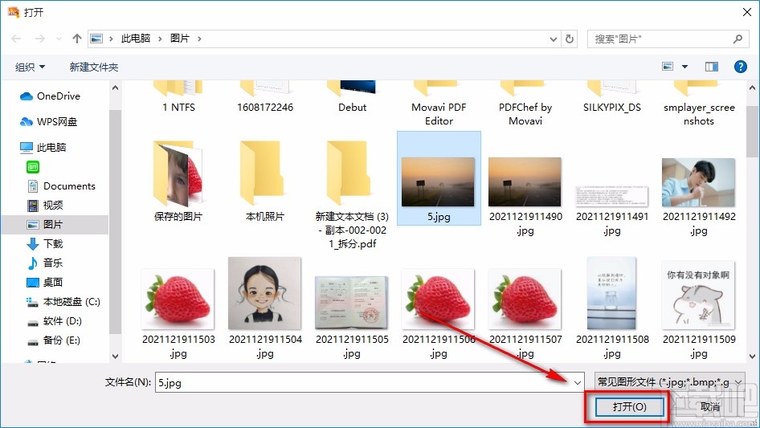Click the forward navigation arrow
Viewport: 760px width, 428px height.
[39, 39]
